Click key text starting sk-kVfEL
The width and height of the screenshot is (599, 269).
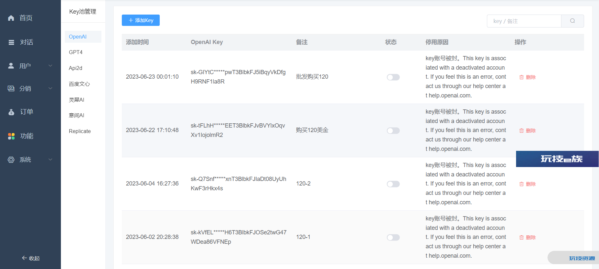pyautogui.click(x=239, y=237)
